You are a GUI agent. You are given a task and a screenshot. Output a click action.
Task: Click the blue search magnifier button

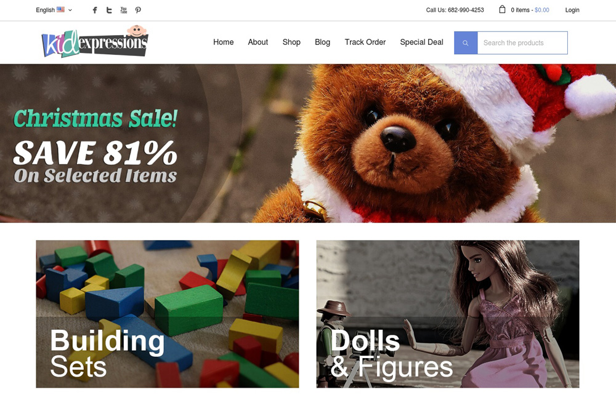(466, 43)
